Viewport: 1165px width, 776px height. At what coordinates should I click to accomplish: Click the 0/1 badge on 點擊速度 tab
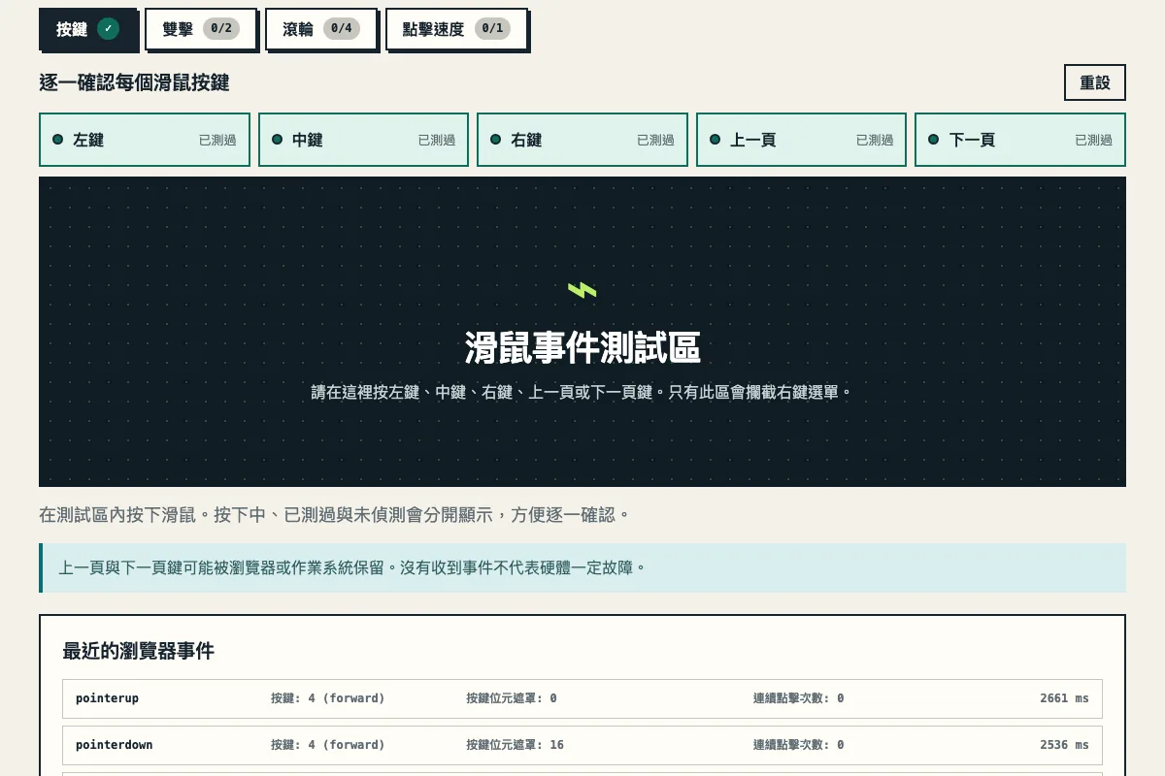click(x=492, y=29)
